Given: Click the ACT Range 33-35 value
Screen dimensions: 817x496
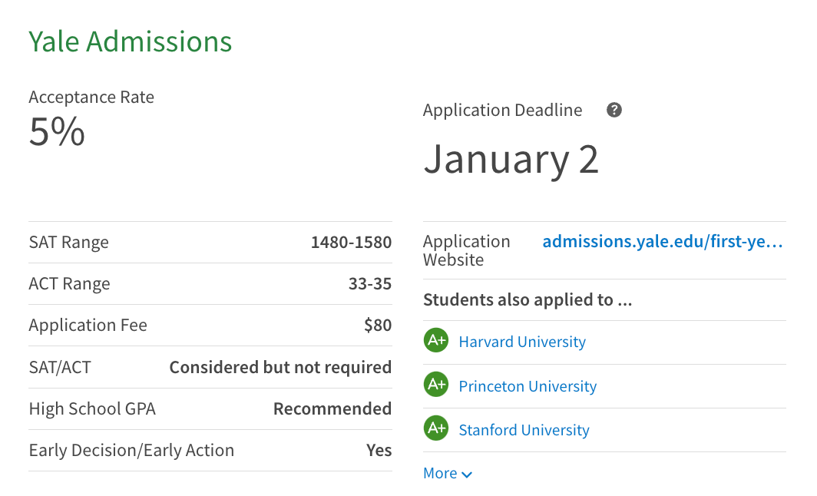Looking at the screenshot, I should [x=369, y=284].
